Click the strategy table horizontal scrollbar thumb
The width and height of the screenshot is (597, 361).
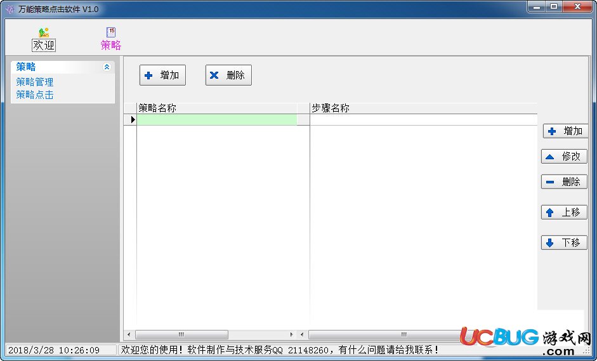click(x=181, y=335)
